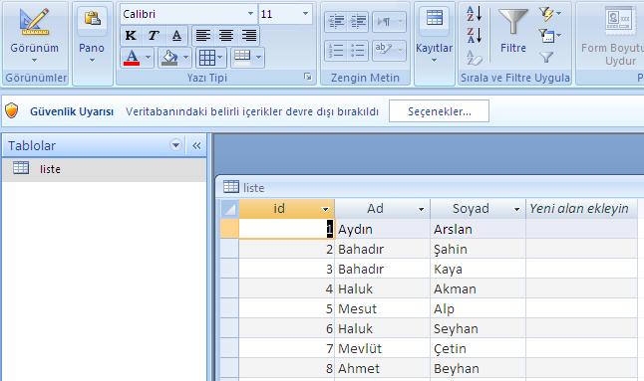Expand the Görünüm dropdown arrow
The height and width of the screenshot is (381, 644).
point(35,61)
